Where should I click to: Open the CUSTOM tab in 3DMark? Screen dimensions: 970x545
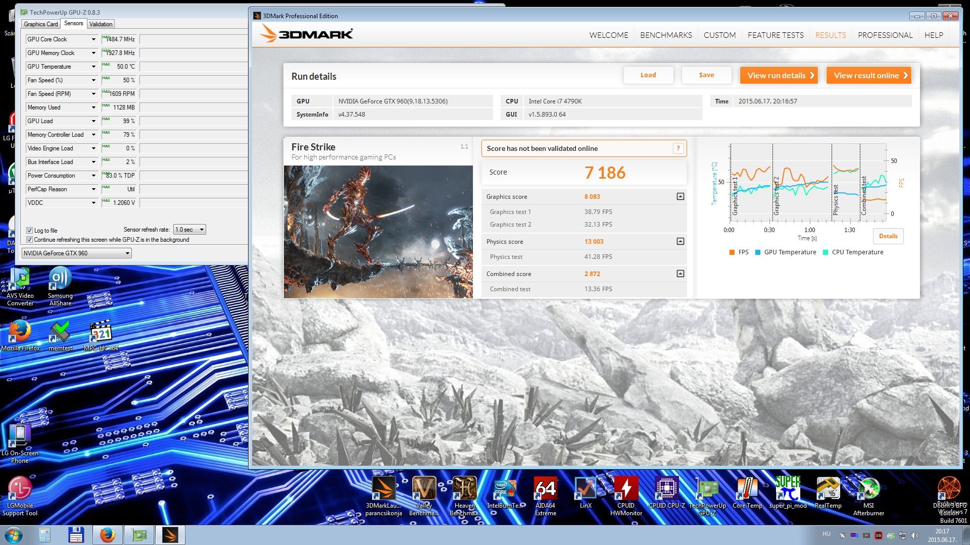(719, 35)
